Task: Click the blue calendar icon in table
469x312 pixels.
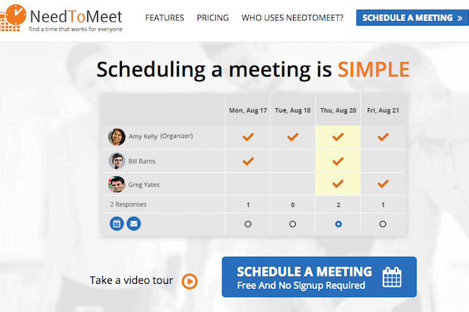Action: (117, 224)
